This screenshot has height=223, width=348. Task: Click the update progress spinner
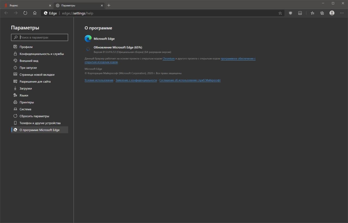[x=88, y=49]
